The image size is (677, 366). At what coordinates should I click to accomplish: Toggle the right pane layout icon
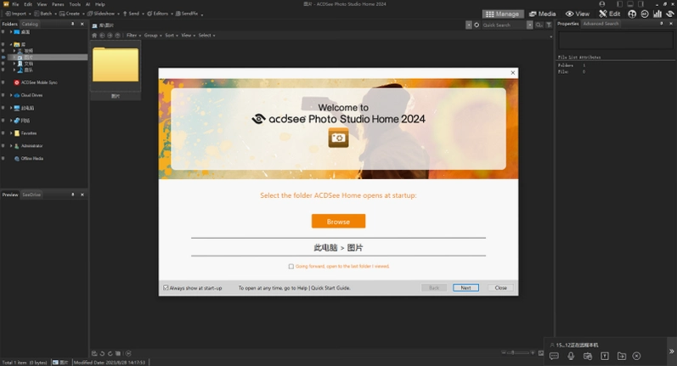[640, 4]
